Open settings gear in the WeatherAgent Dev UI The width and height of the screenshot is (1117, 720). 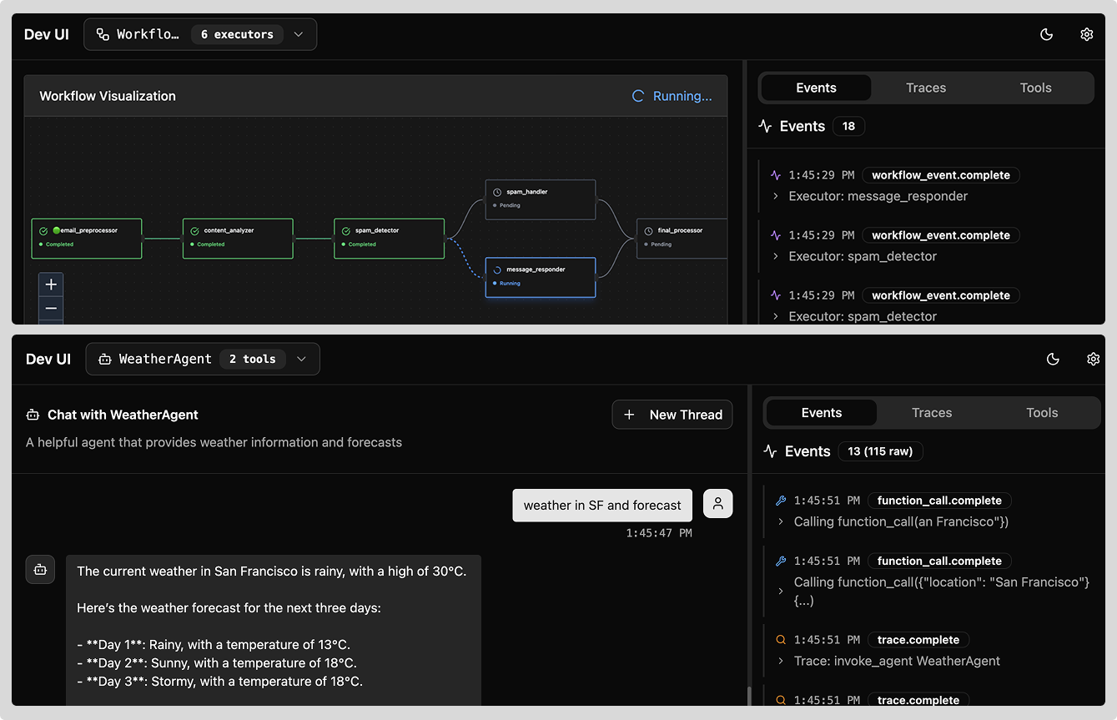[1093, 359]
